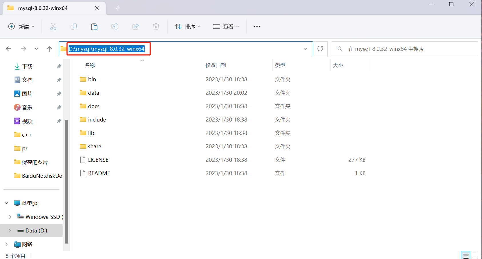This screenshot has width=482, height=259.
Task: Click the search magnifier icon
Action: (x=340, y=49)
